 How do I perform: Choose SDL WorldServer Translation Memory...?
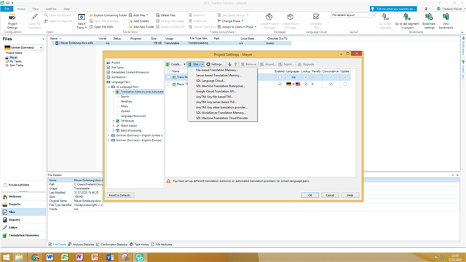[222, 113]
